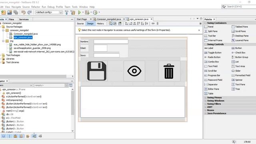The width and height of the screenshot is (256, 144).
Task: Click the eye view button in form
Action: [x=134, y=71]
